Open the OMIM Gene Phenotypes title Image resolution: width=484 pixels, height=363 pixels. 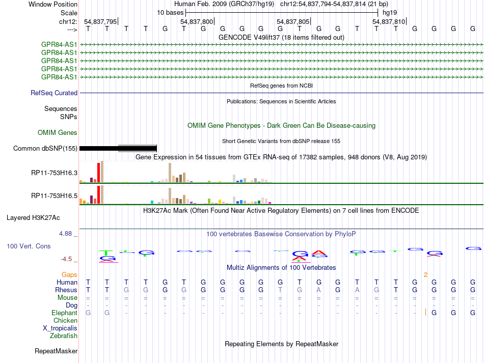coord(281,126)
